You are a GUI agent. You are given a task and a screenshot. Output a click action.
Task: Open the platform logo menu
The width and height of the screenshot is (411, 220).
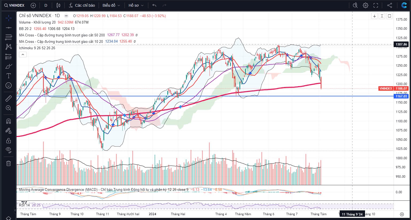pos(404,5)
